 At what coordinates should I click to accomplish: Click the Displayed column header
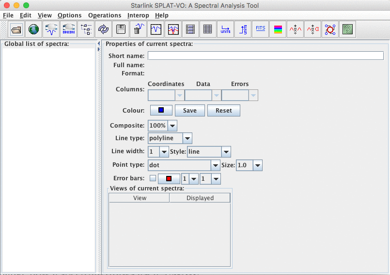click(200, 198)
